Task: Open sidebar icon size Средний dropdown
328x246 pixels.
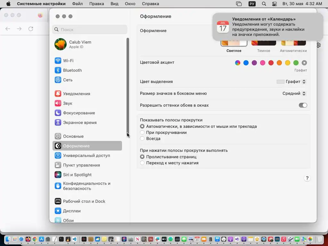Action: 294,94
